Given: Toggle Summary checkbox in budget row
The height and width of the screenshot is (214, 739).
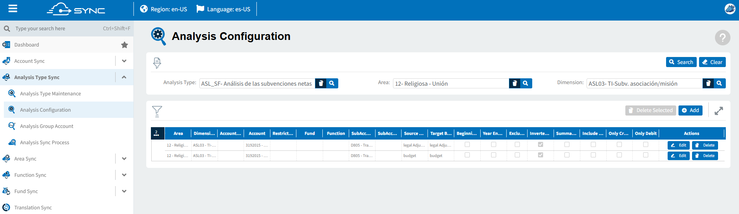Looking at the screenshot, I should pos(567,155).
